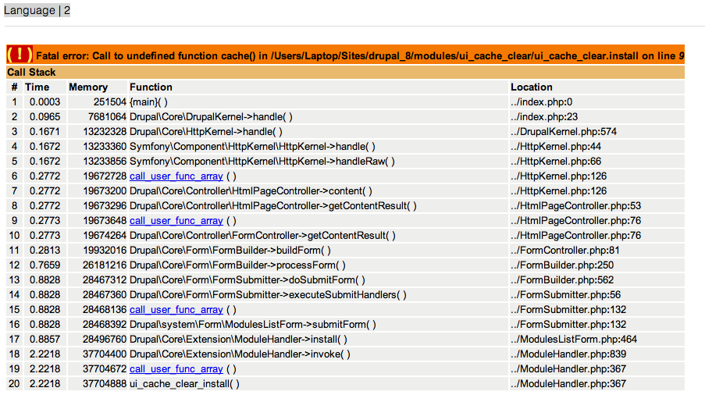Click location '../index.php:0'
The height and width of the screenshot is (402, 705).
[541, 102]
